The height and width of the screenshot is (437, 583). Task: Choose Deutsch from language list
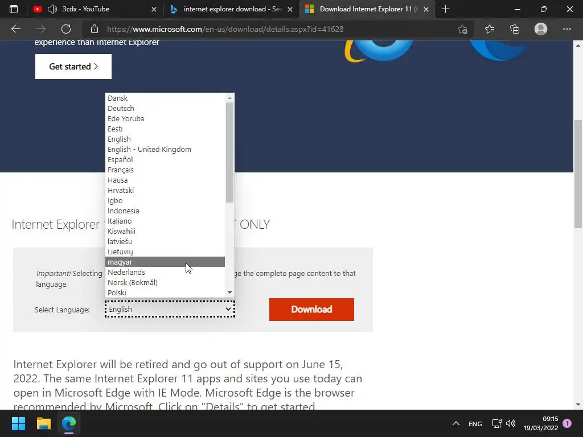click(165, 108)
